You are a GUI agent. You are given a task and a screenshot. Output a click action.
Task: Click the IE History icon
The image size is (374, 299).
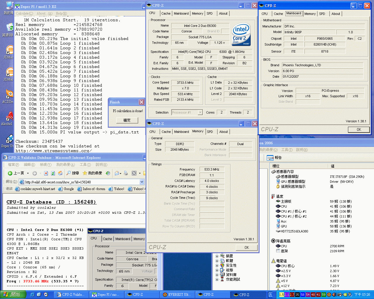pyautogui.click(x=108, y=173)
